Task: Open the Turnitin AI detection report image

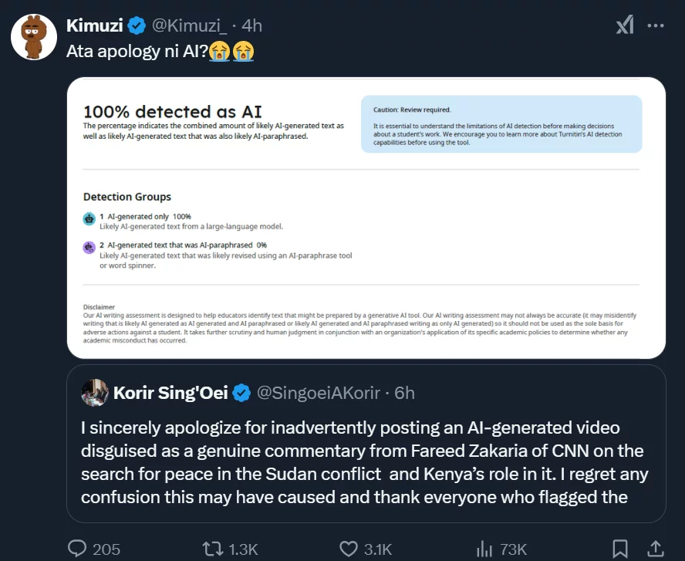Action: pos(366,218)
